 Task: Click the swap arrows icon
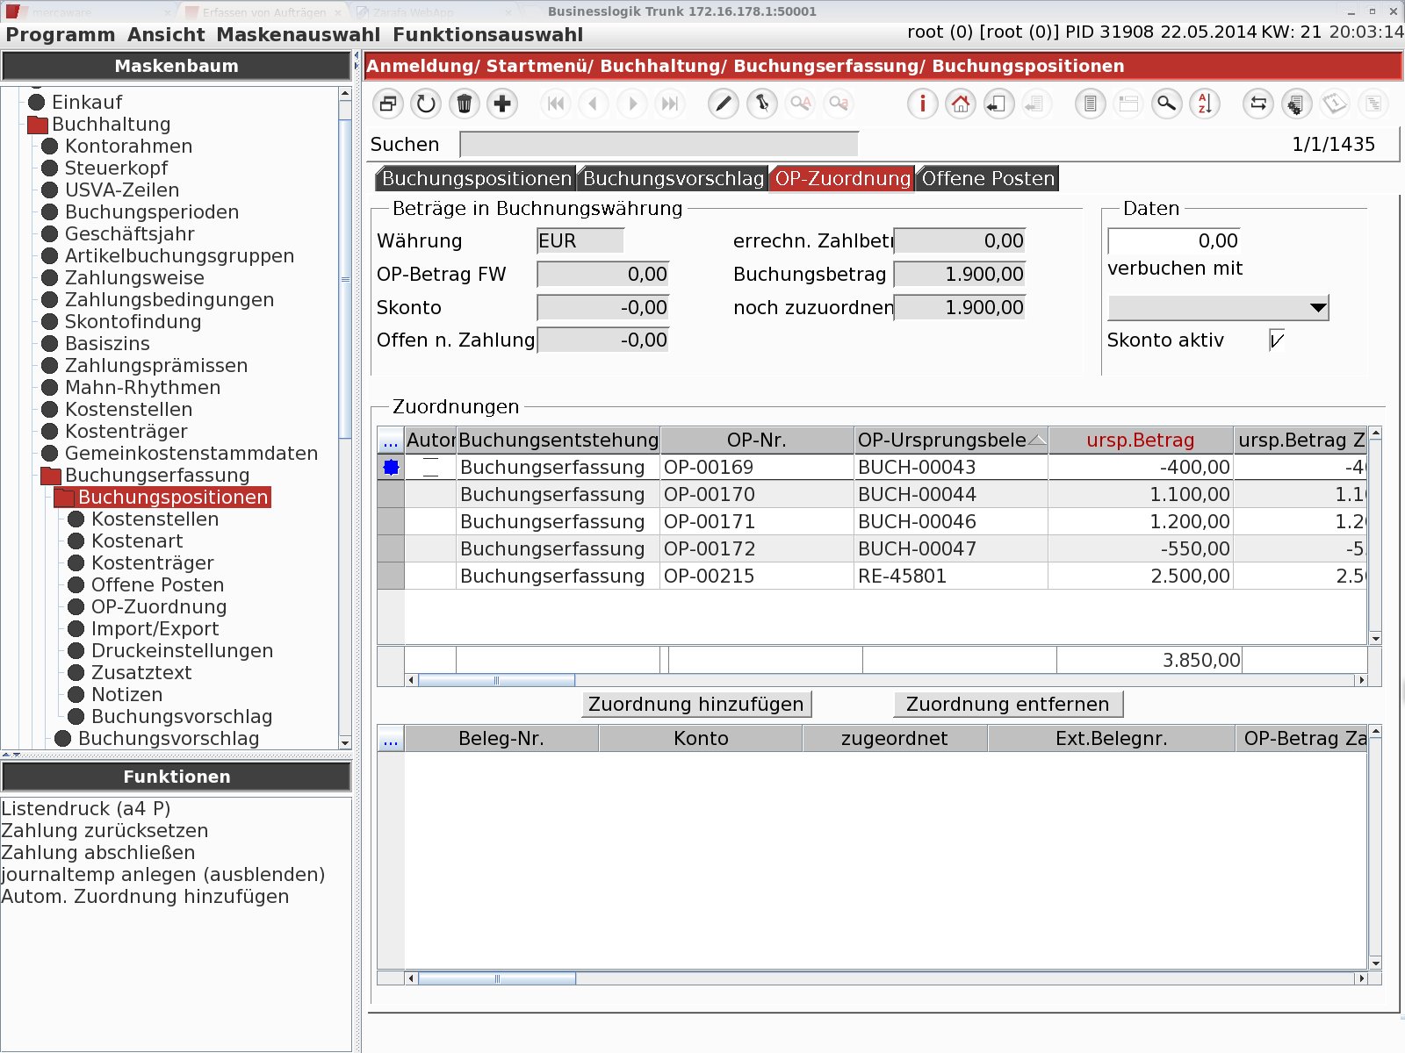pyautogui.click(x=1258, y=104)
